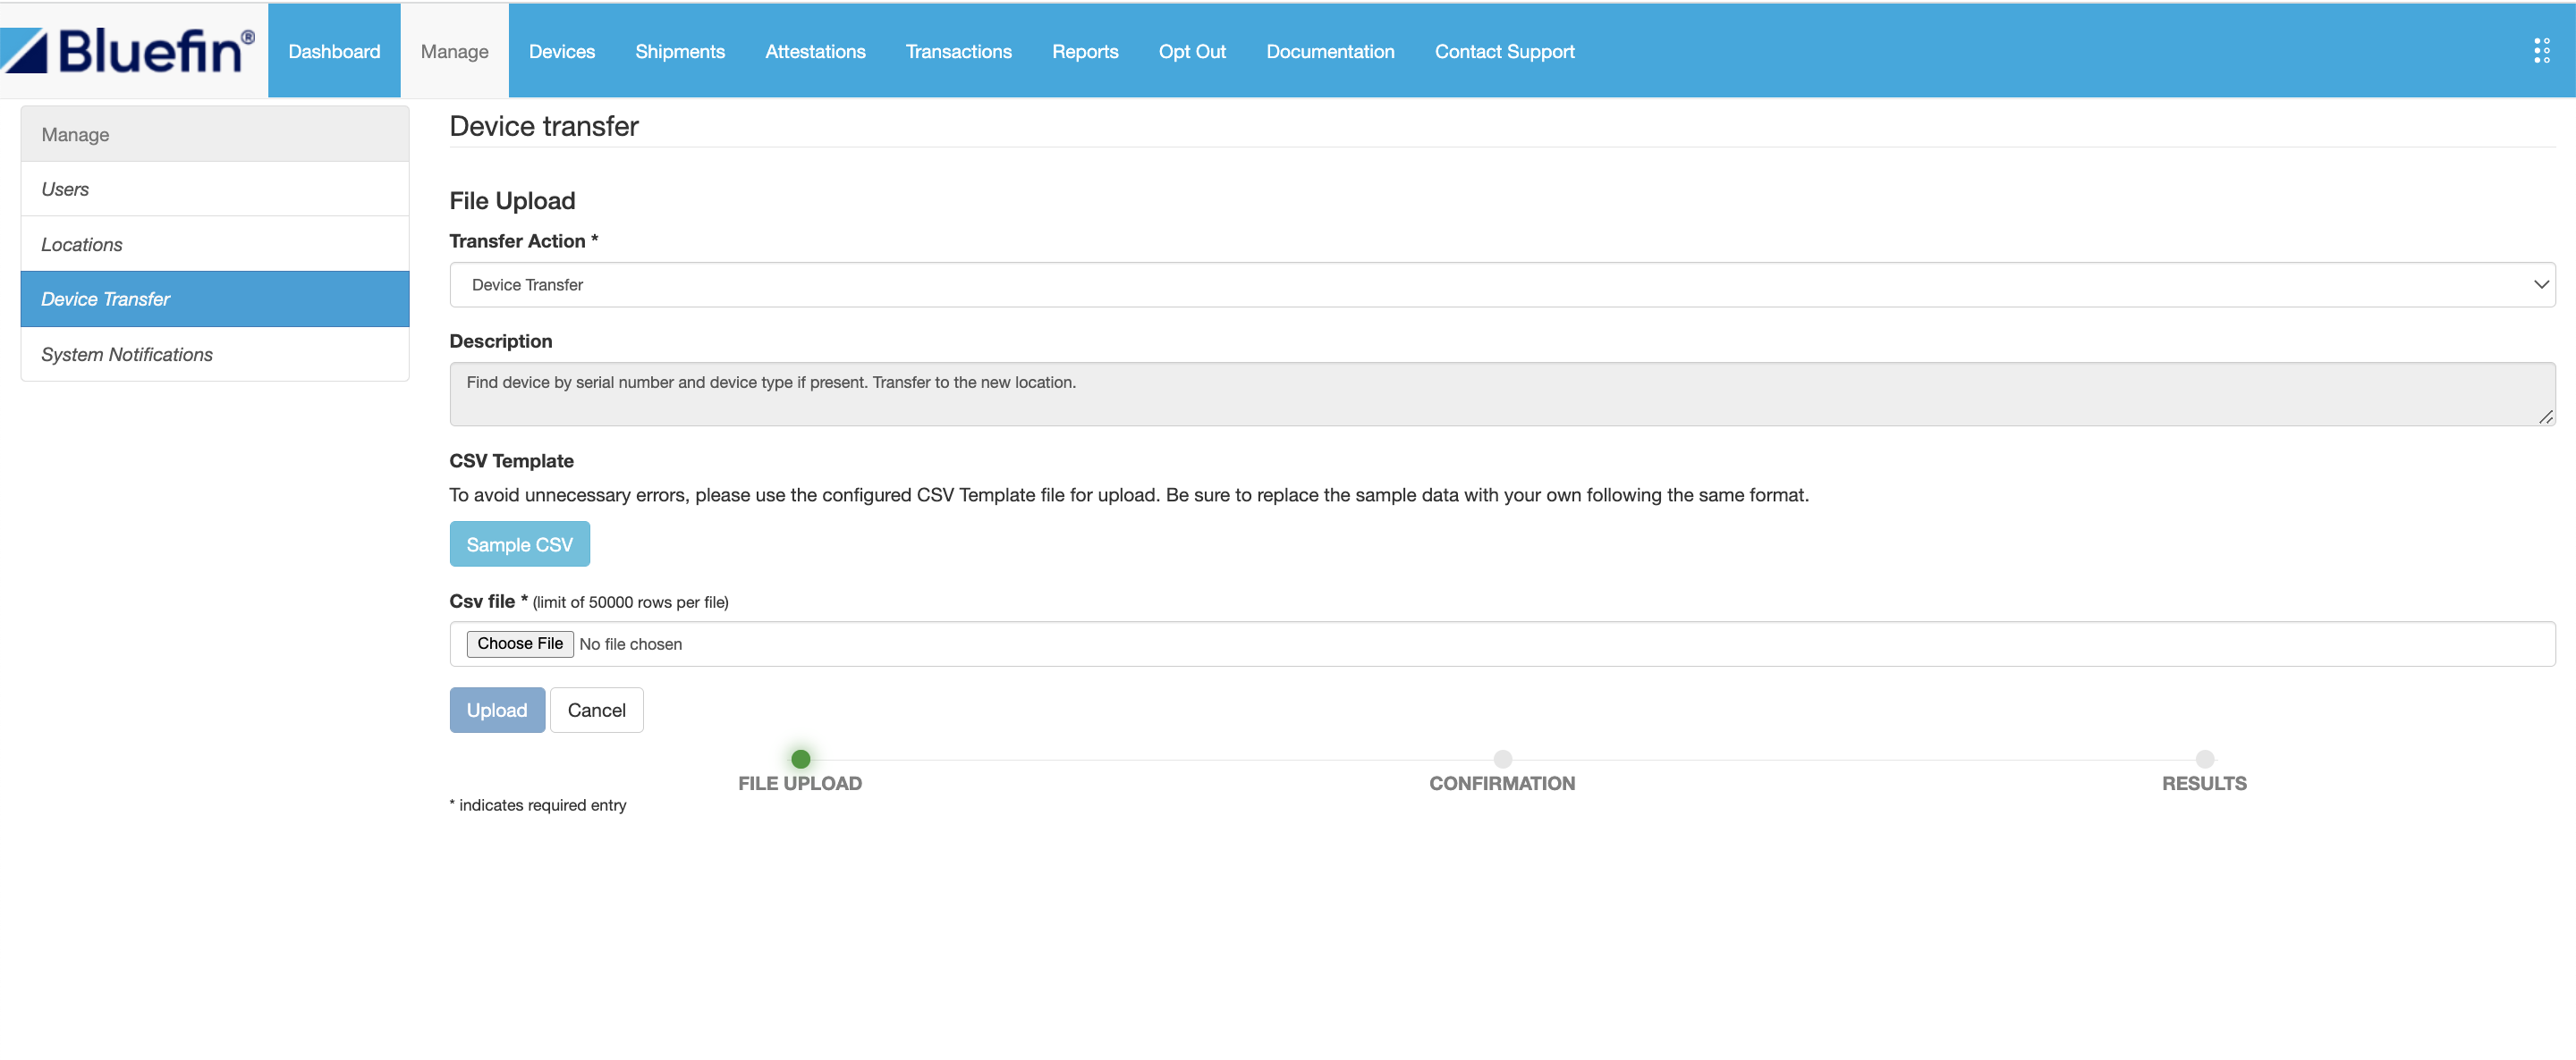Open the Contact Support link

click(x=1504, y=51)
